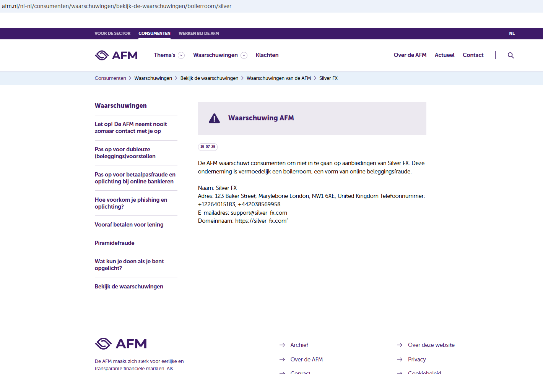This screenshot has height=374, width=543.
Task: Click the Silver FX breadcrumb
Action: pyautogui.click(x=328, y=78)
